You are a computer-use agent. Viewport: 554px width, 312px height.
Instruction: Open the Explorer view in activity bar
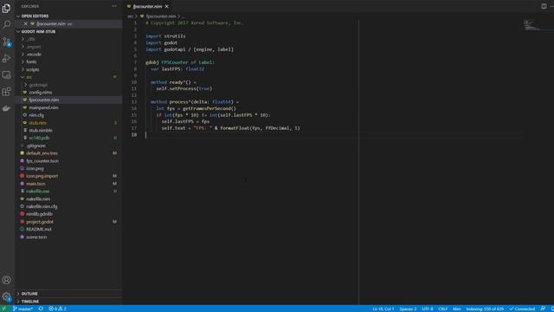click(x=6, y=8)
